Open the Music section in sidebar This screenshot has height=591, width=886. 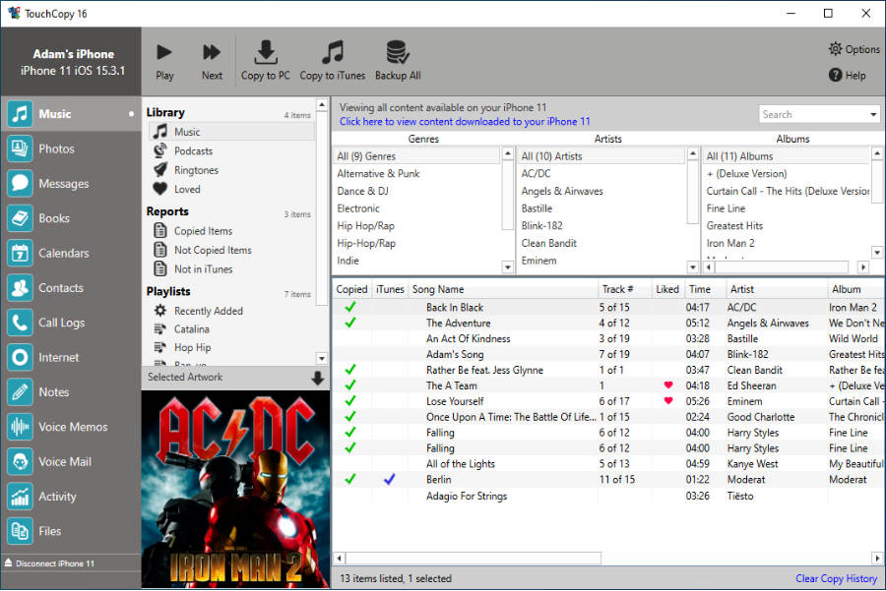click(x=71, y=114)
